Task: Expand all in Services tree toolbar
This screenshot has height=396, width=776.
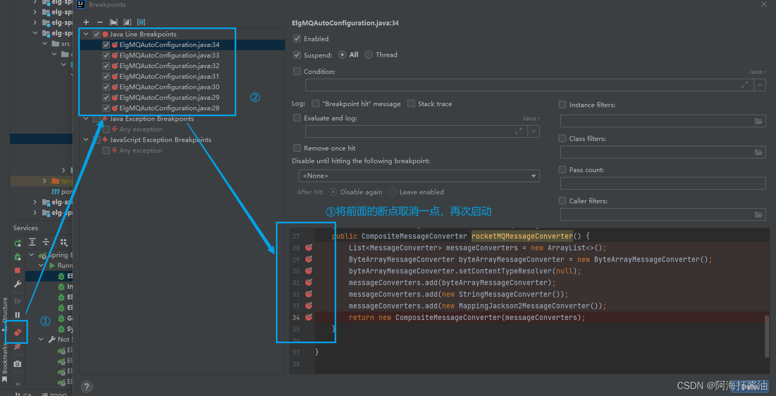Action: [32, 242]
